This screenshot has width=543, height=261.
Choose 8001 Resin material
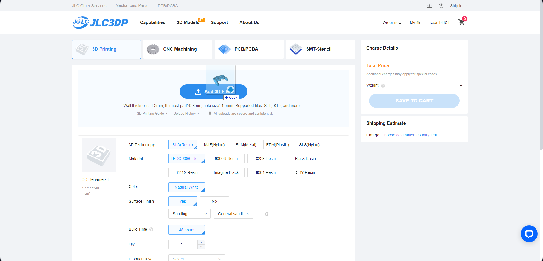tap(266, 172)
